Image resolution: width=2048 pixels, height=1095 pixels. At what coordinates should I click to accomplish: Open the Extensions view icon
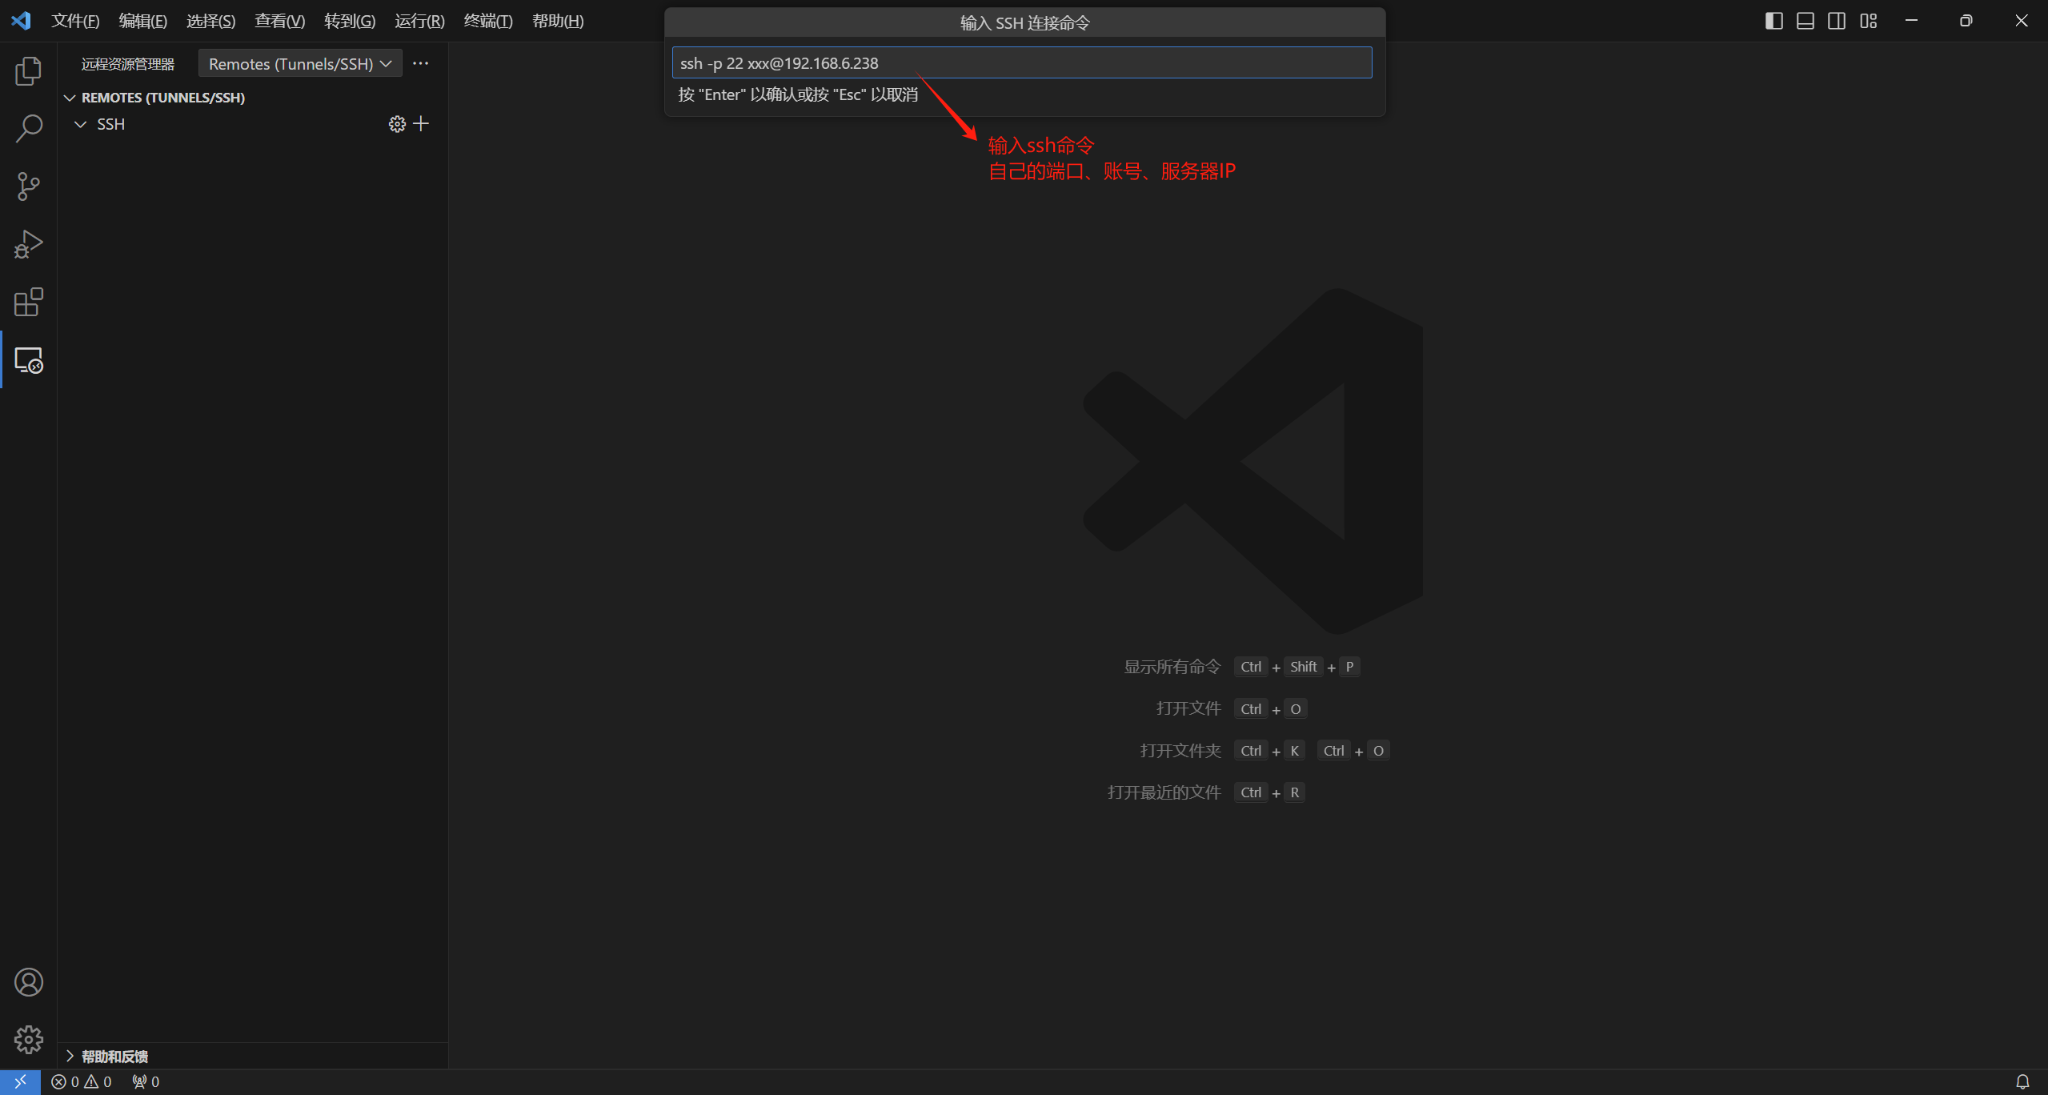[x=28, y=303]
